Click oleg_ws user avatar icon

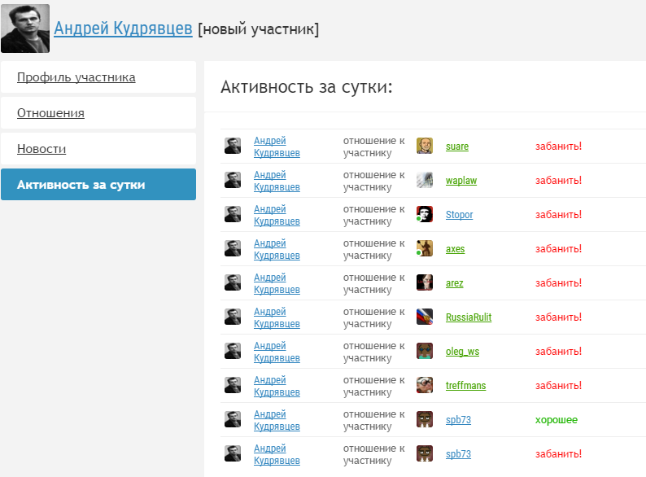424,352
